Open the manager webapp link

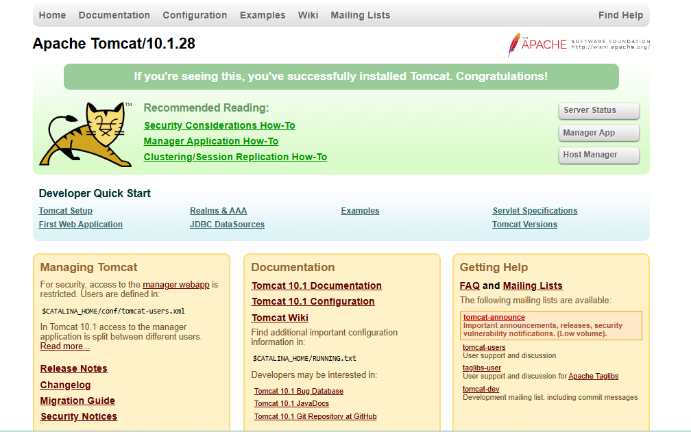[x=175, y=284]
